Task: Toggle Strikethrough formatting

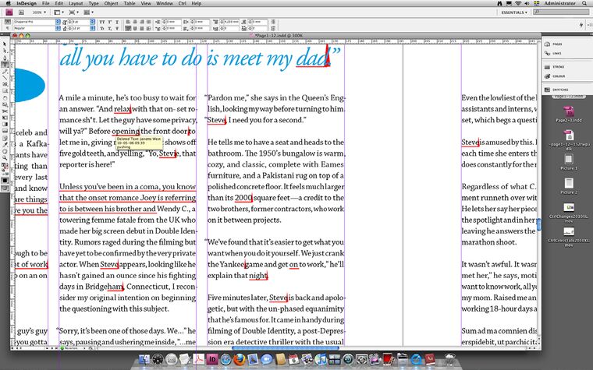Action: click(117, 28)
